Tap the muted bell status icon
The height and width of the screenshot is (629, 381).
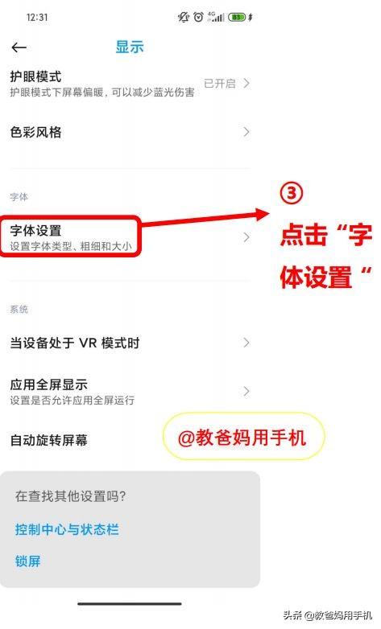[x=184, y=17]
